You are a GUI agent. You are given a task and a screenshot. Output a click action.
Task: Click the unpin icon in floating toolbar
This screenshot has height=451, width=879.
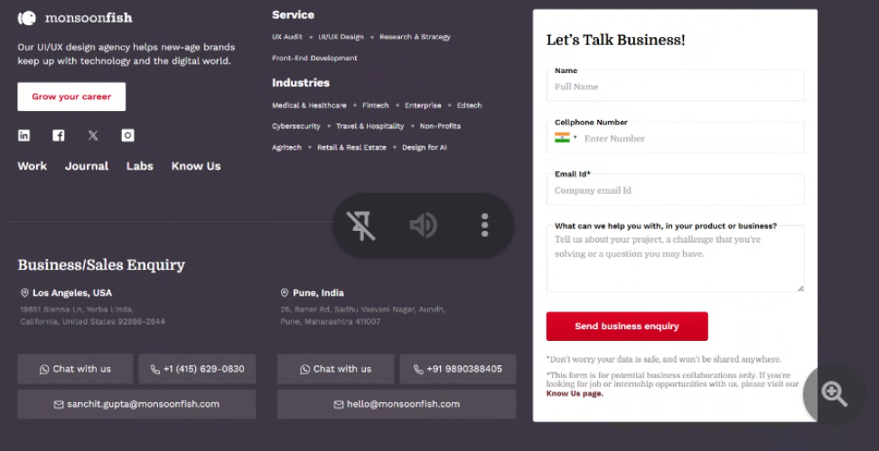pos(361,225)
